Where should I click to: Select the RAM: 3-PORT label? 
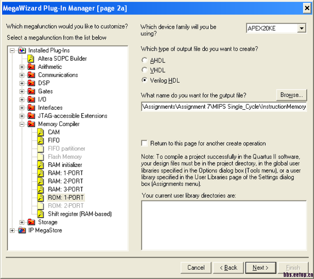[66, 189]
